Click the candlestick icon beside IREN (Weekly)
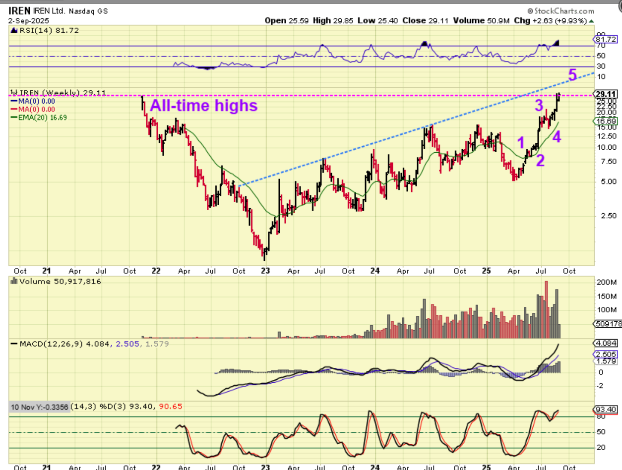Image resolution: width=622 pixels, height=470 pixels. click(14, 93)
